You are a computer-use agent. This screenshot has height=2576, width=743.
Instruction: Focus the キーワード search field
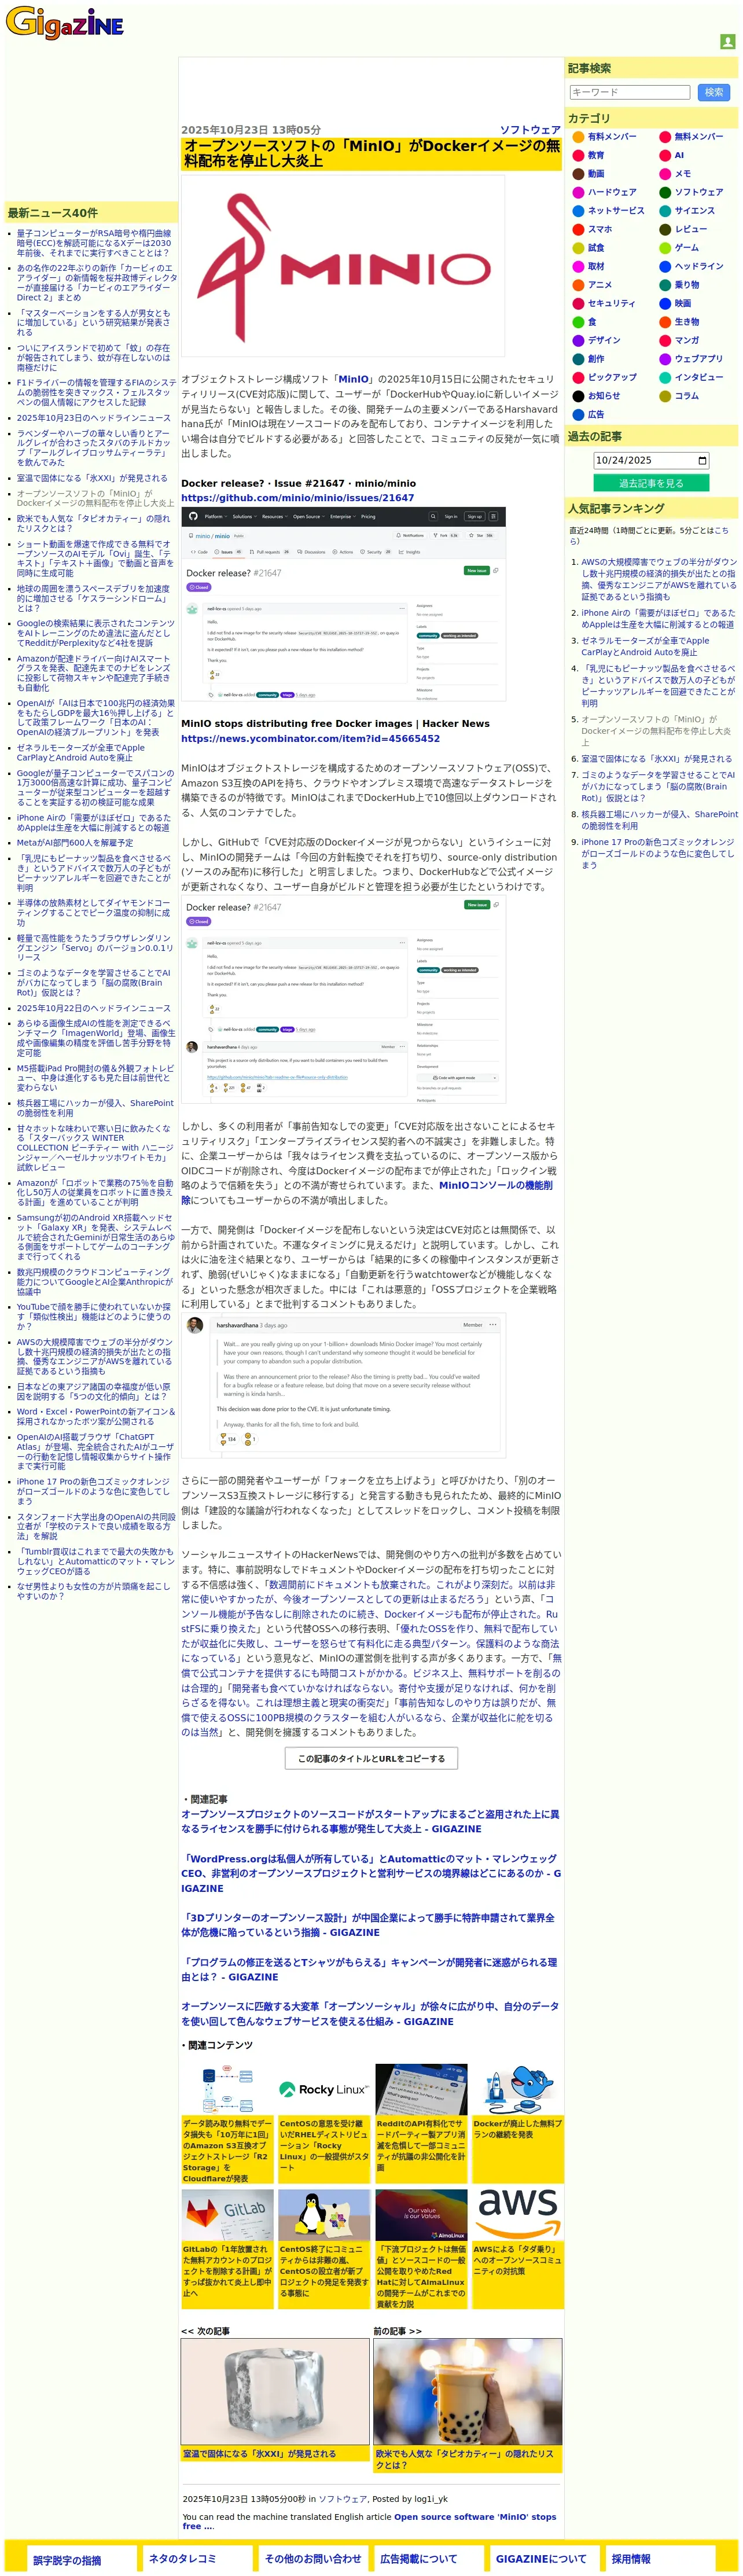point(629,92)
